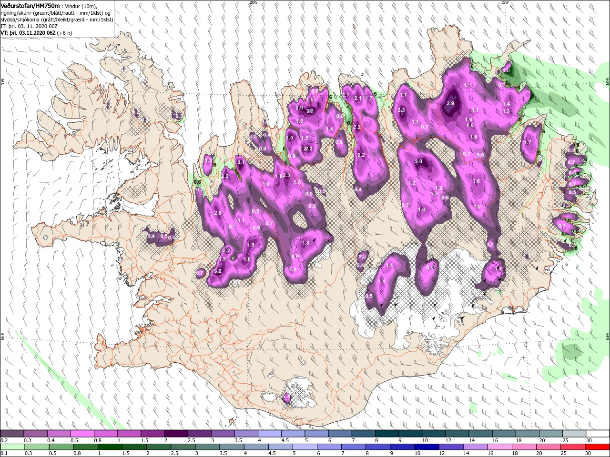Click the 3.8 snowfall value on the map

(x=310, y=111)
